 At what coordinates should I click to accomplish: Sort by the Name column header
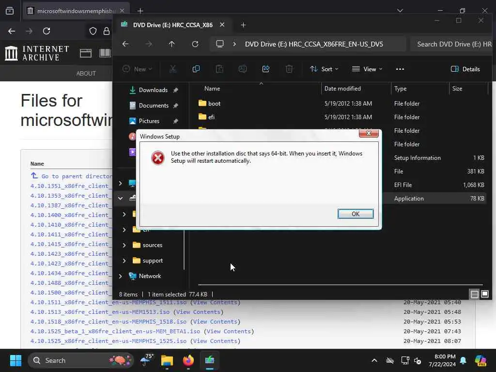coord(212,89)
